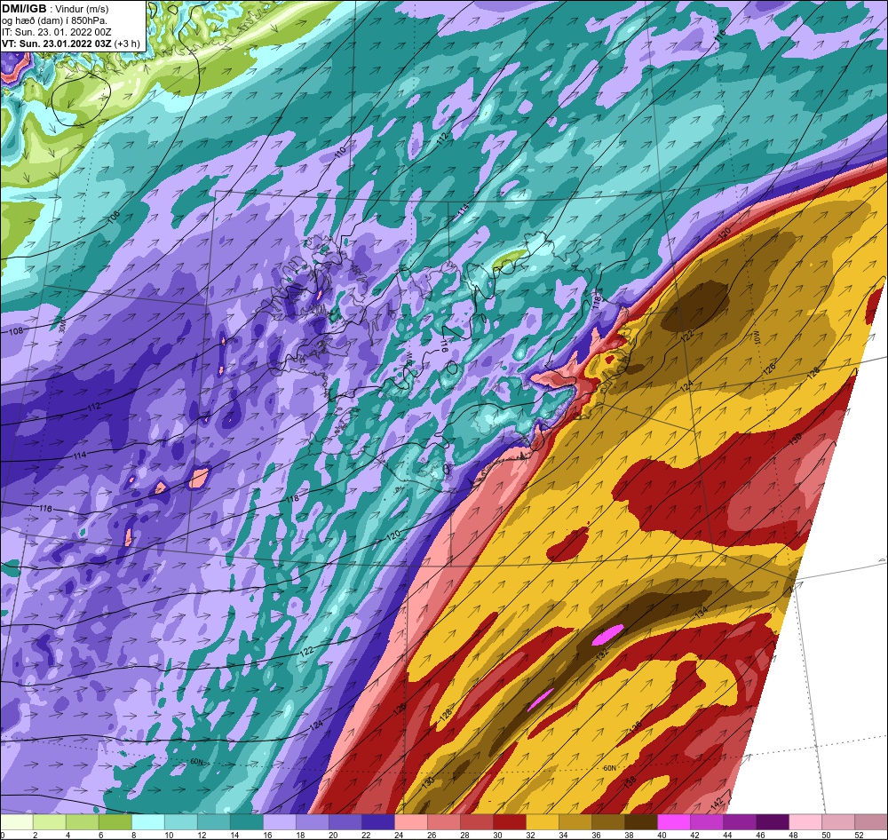Click the yellow 32–34 m/s legend swatch

click(x=543, y=822)
